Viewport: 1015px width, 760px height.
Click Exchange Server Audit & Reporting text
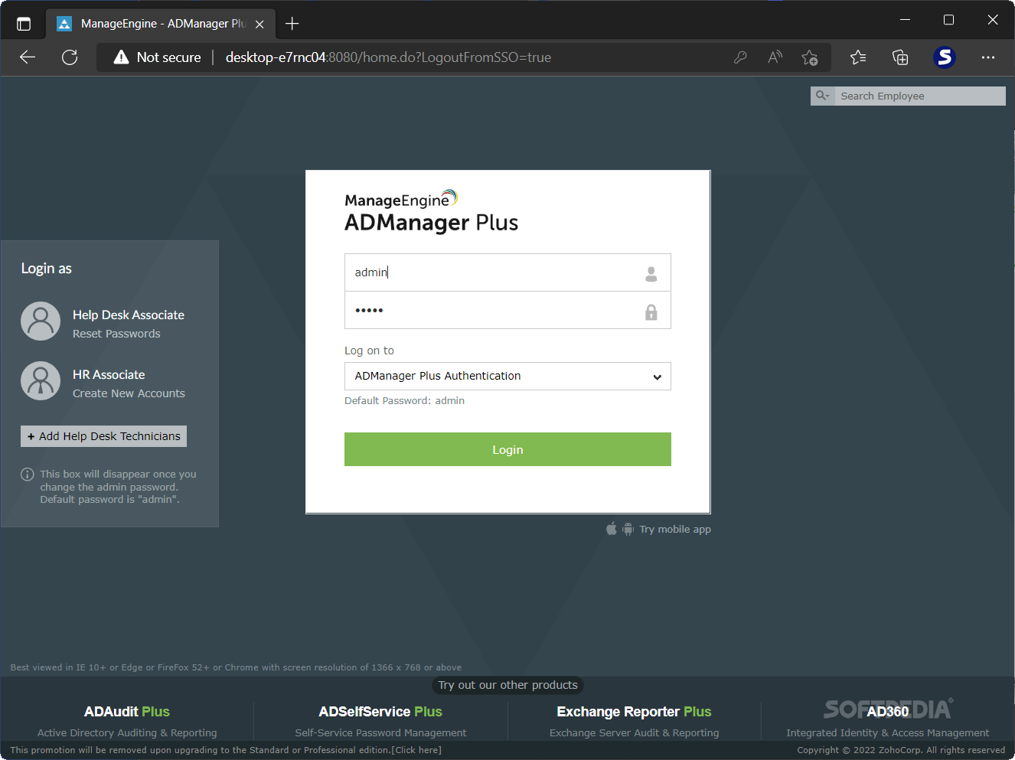(634, 732)
